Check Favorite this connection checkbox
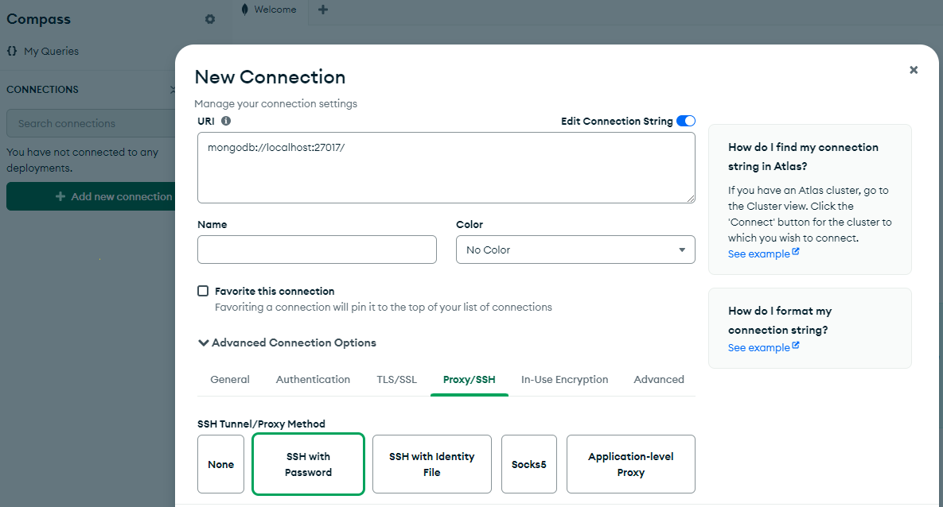This screenshot has height=507, width=943. coord(203,291)
